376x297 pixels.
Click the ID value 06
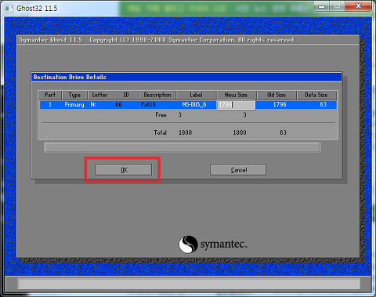[119, 104]
